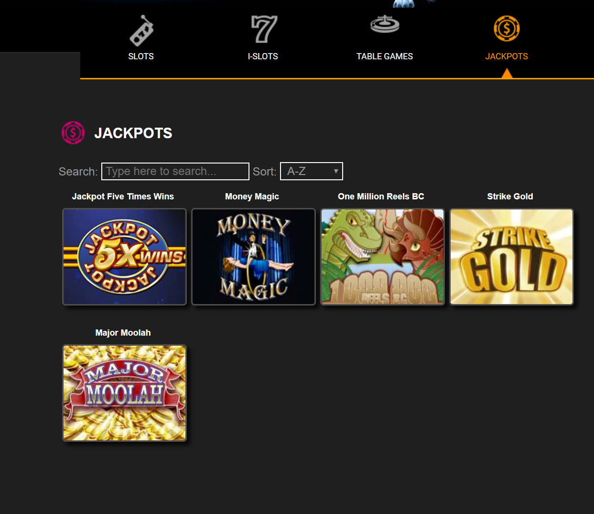Play the One Million Reels BC thumbnail
594x514 pixels.
pos(382,257)
